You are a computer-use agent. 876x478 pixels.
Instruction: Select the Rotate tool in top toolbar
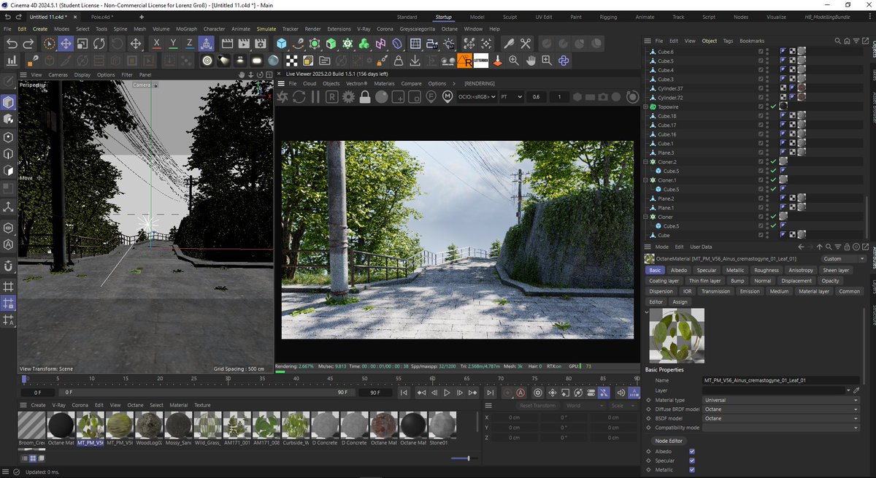coord(101,44)
